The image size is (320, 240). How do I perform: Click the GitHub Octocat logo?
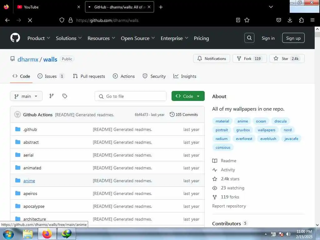coord(15,38)
